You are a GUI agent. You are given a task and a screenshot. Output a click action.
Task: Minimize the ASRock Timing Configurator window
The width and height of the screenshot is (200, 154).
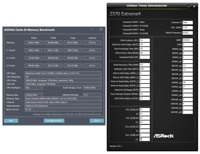coord(189,6)
